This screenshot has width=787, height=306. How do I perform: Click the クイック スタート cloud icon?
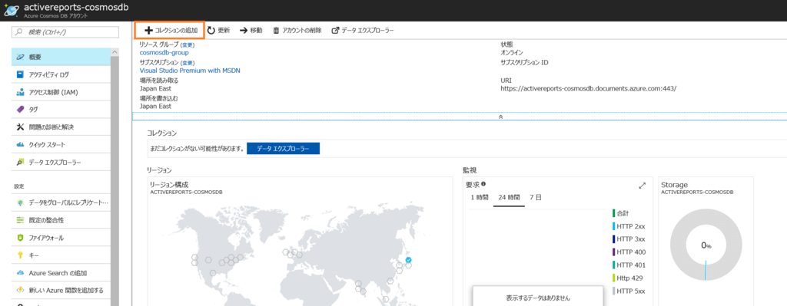(20, 145)
